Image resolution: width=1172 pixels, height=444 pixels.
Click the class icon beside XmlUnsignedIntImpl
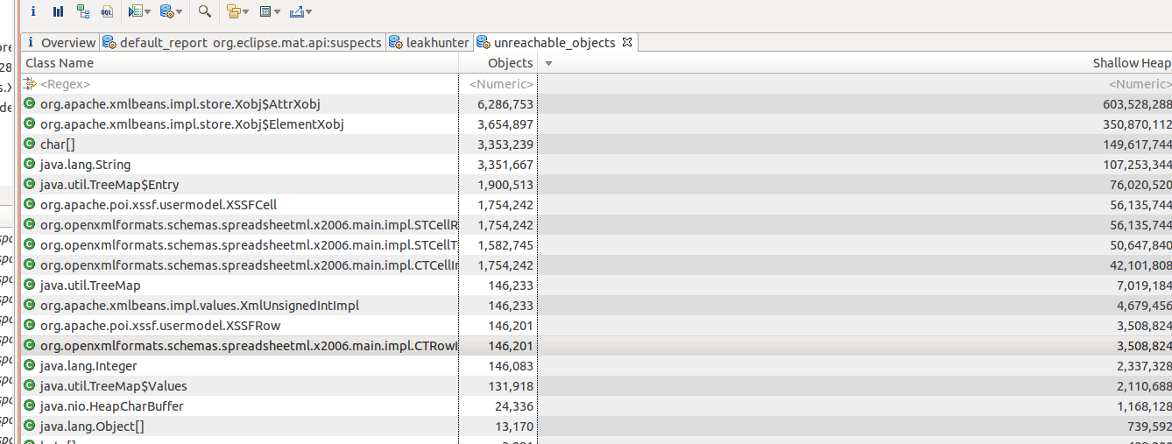click(x=29, y=305)
